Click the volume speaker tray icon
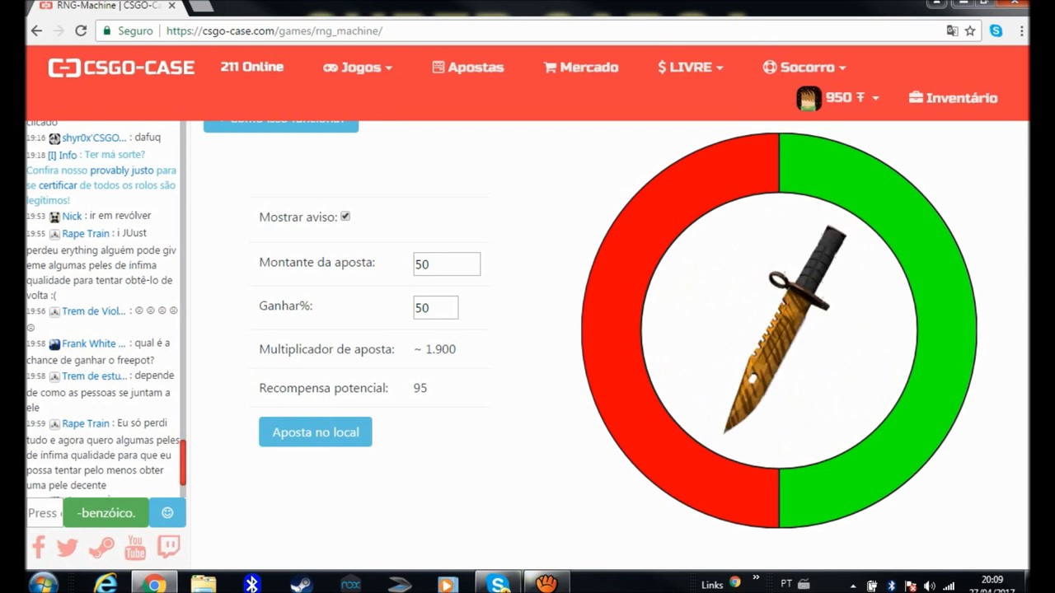The height and width of the screenshot is (593, 1055). [x=930, y=586]
